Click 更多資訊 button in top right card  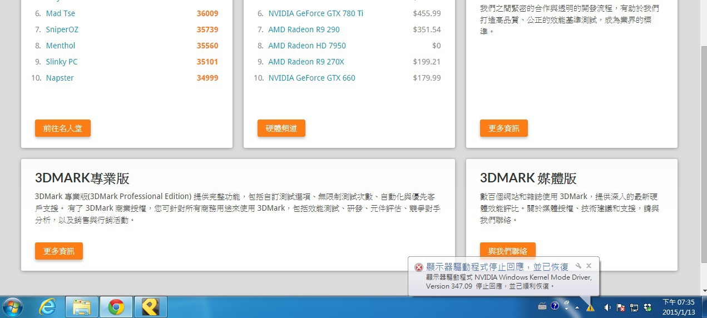click(x=504, y=128)
